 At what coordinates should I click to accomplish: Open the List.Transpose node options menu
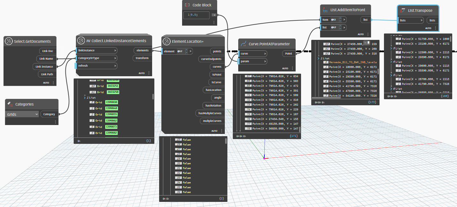point(436,28)
